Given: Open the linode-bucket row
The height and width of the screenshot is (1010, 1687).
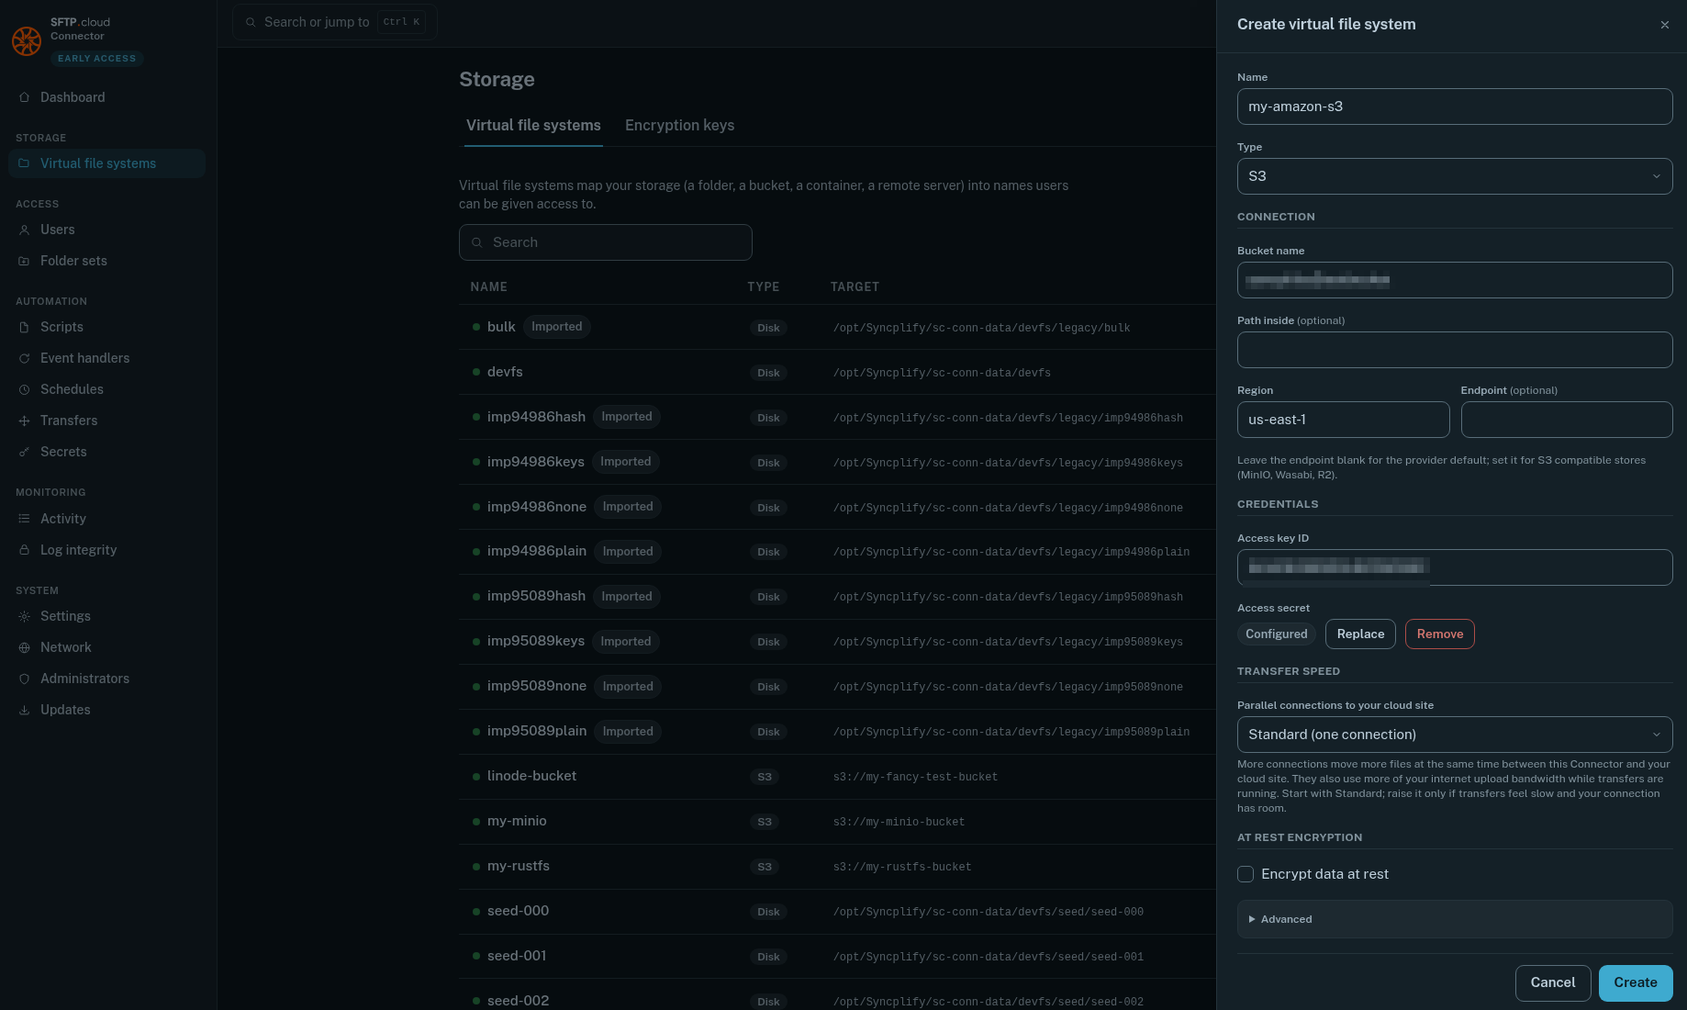Looking at the screenshot, I should tap(837, 777).
